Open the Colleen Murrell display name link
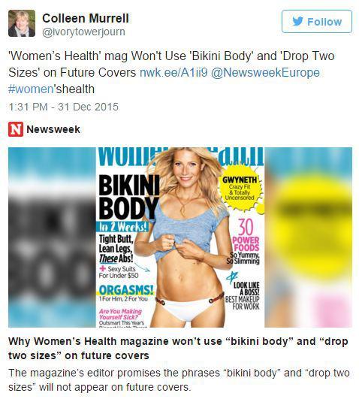This screenshot has height=399, width=359. 86,18
